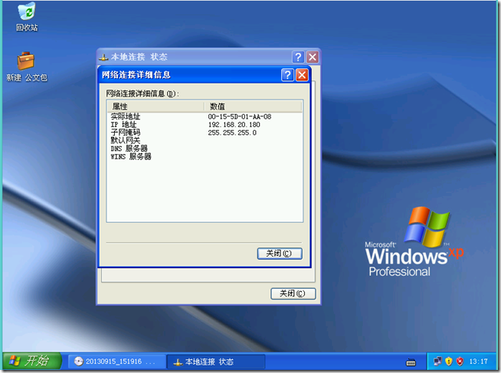Select the IP 地址 row
Image resolution: width=501 pixels, height=373 pixels.
pos(205,125)
